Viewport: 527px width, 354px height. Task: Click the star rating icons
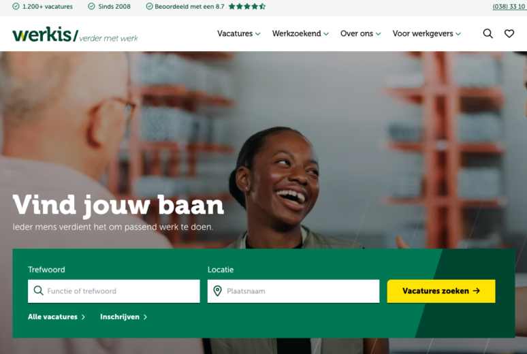247,6
